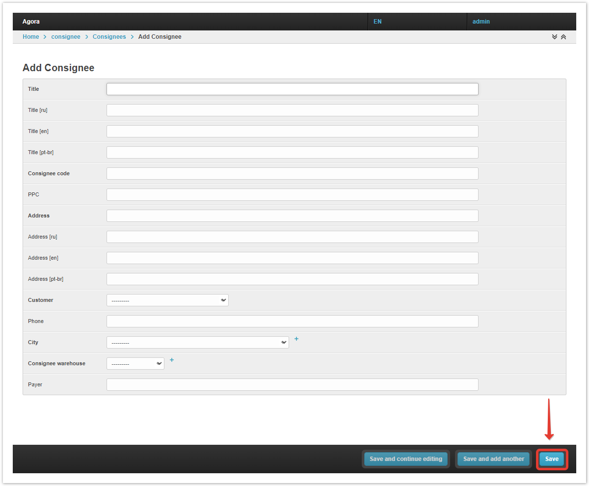The width and height of the screenshot is (589, 486).
Task: Focus the Title input field
Action: 293,89
